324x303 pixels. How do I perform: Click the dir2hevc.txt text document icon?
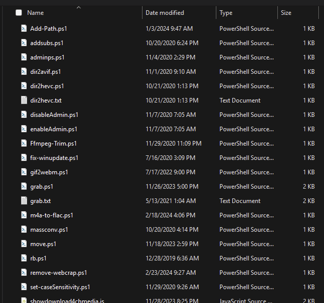(24, 100)
